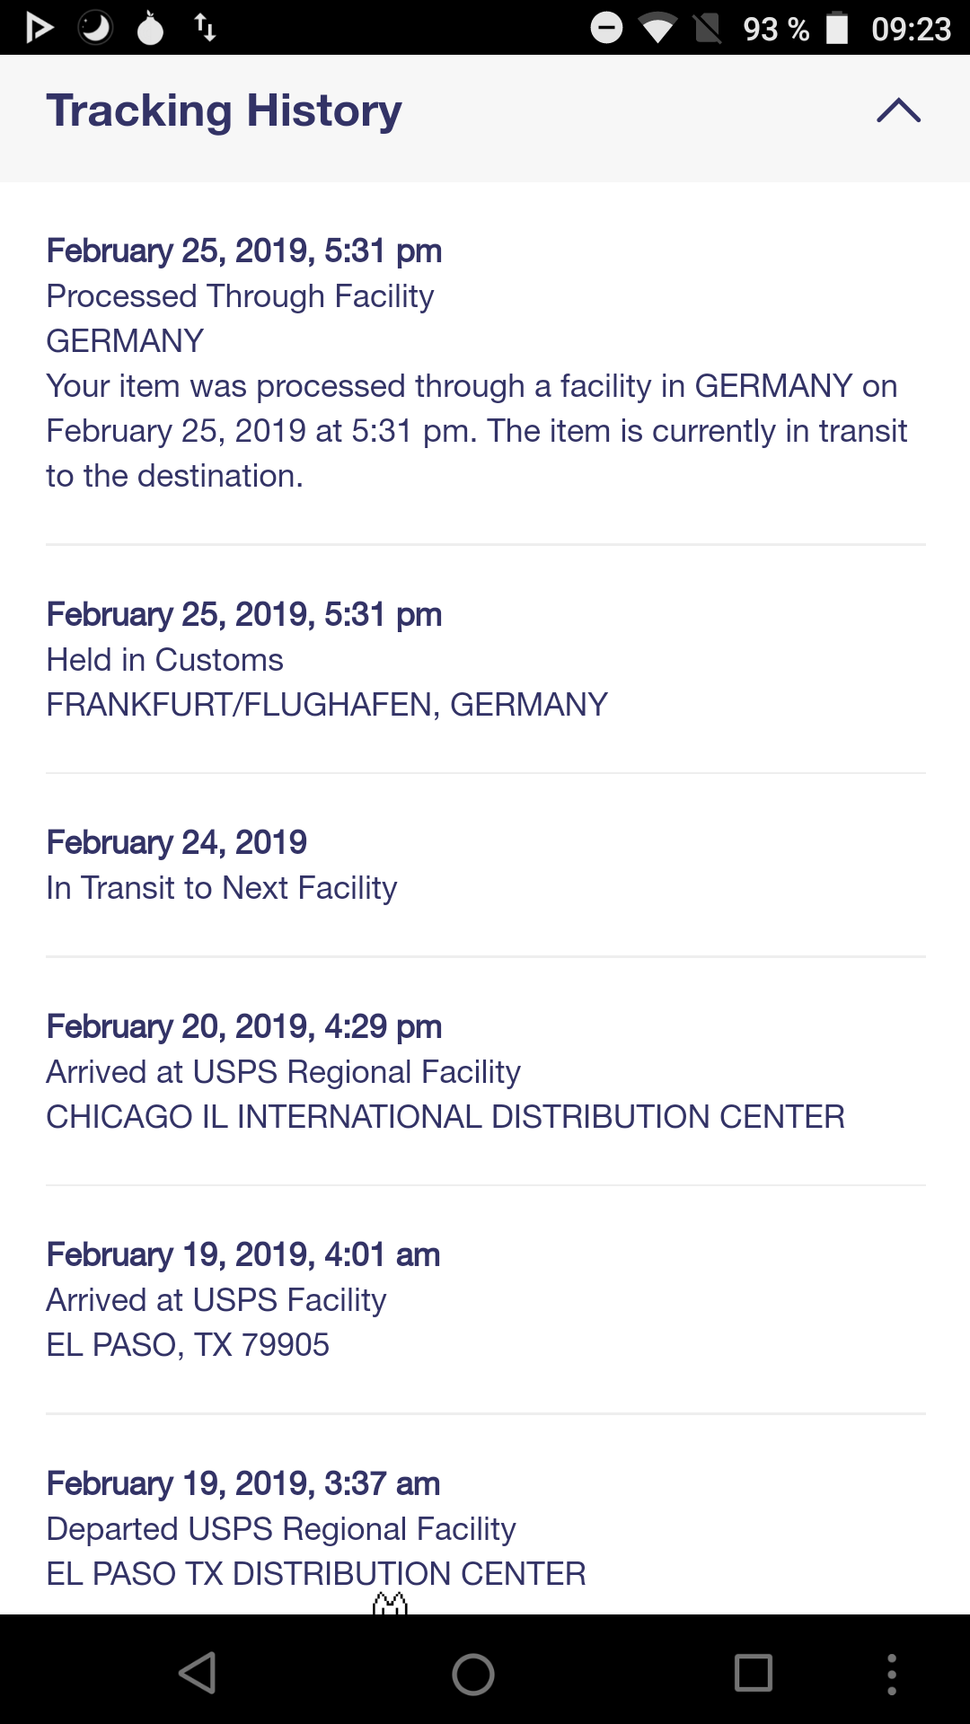Select the Held in Customs entry
The width and height of the screenshot is (970, 1724).
[x=164, y=660]
